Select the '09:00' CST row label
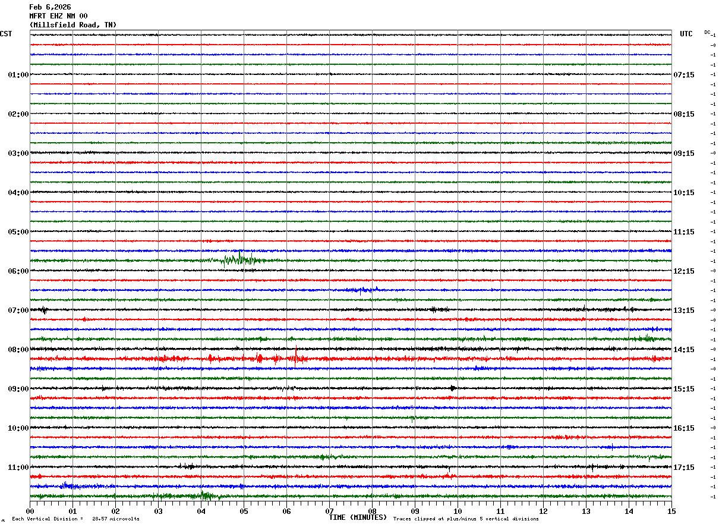719x527 pixels. pyautogui.click(x=18, y=389)
